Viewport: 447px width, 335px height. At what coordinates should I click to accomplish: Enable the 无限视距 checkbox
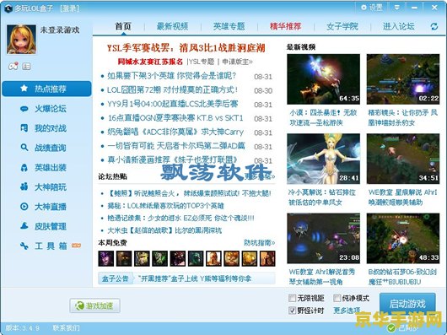292,298
